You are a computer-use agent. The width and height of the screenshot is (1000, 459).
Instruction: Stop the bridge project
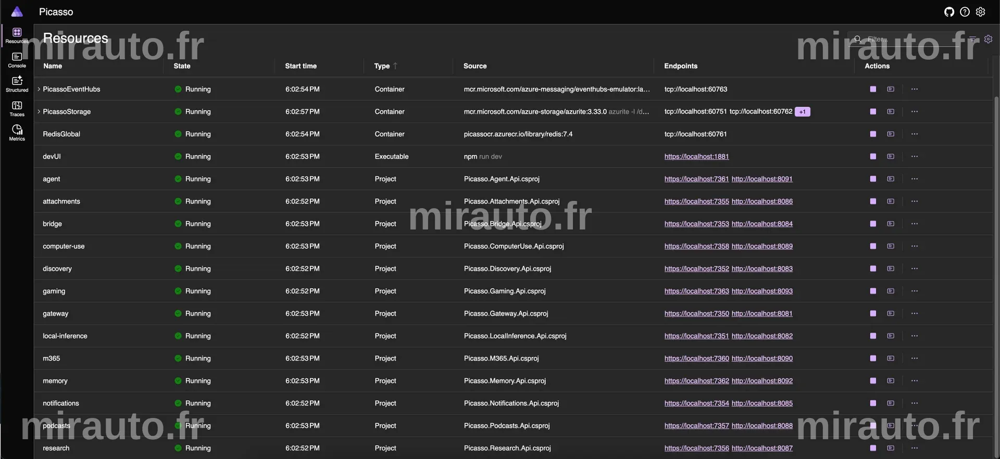click(x=873, y=223)
